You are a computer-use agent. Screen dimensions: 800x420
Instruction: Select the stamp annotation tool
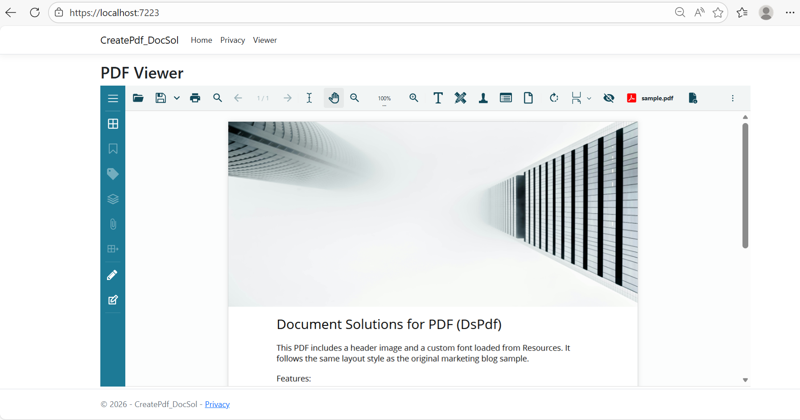click(x=483, y=98)
